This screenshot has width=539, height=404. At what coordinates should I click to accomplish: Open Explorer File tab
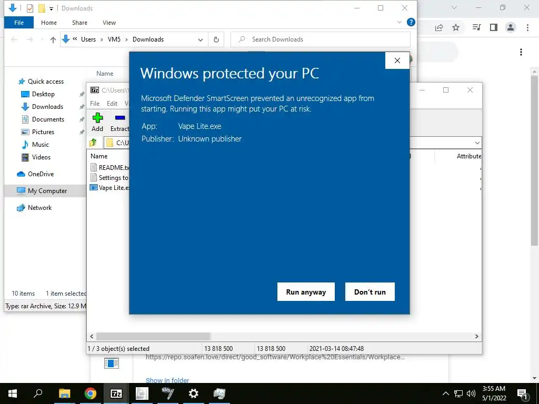click(x=19, y=23)
